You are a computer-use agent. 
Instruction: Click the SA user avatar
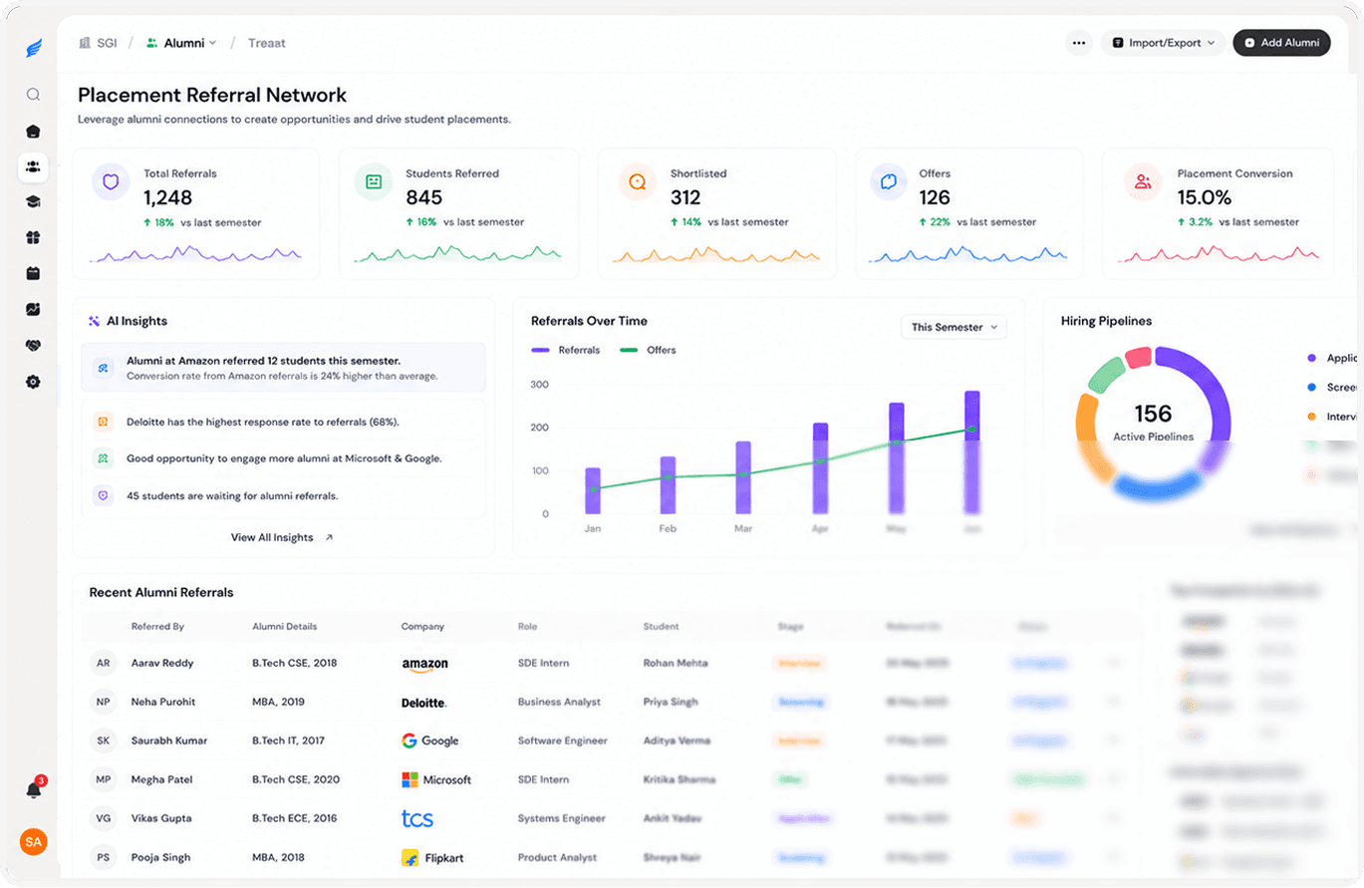(x=34, y=842)
